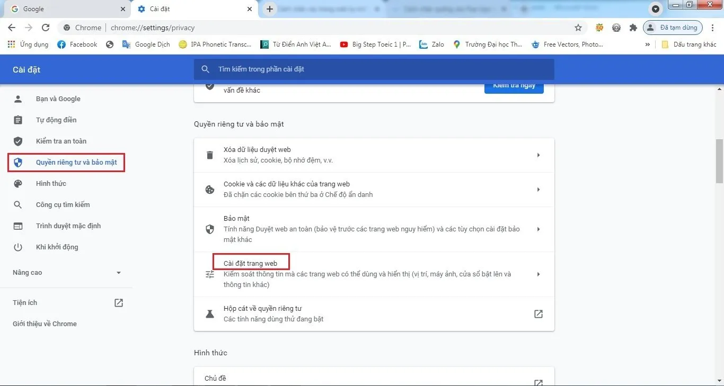Screen dimensions: 724x386
Task: Open Tiện ích extensions link
Action: coord(67,303)
